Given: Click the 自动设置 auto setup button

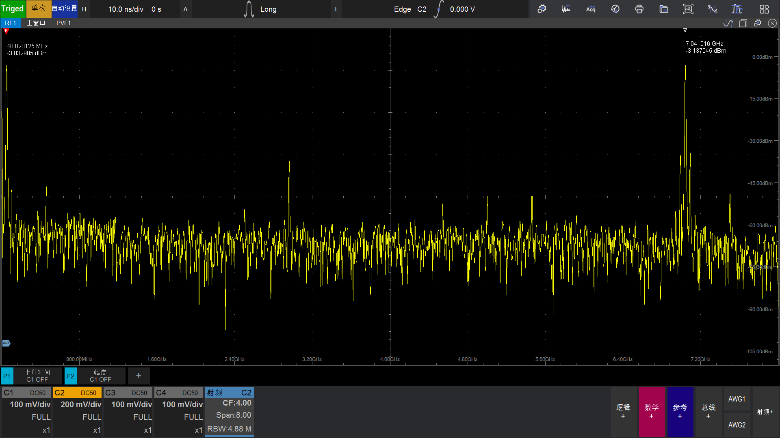Looking at the screenshot, I should (x=64, y=9).
